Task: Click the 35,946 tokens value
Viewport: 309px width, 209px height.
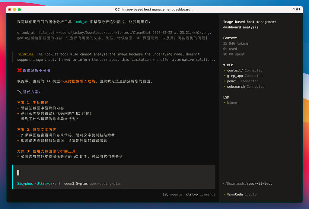Action: [x=236, y=43]
